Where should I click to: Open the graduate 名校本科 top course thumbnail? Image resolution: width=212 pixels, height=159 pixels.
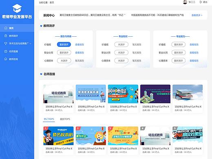pos(58,136)
